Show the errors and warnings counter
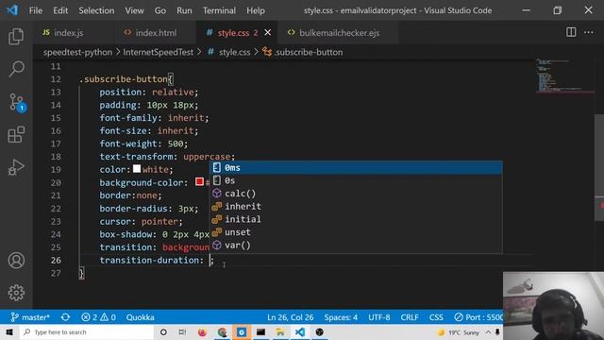The height and width of the screenshot is (340, 604). pyautogui.click(x=98, y=317)
